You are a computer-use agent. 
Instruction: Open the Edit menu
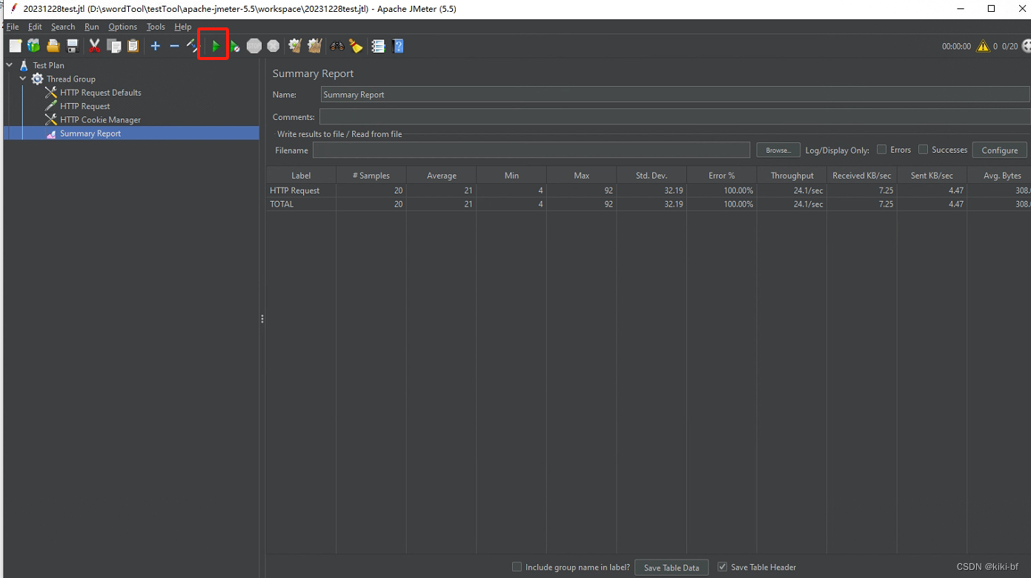(35, 27)
